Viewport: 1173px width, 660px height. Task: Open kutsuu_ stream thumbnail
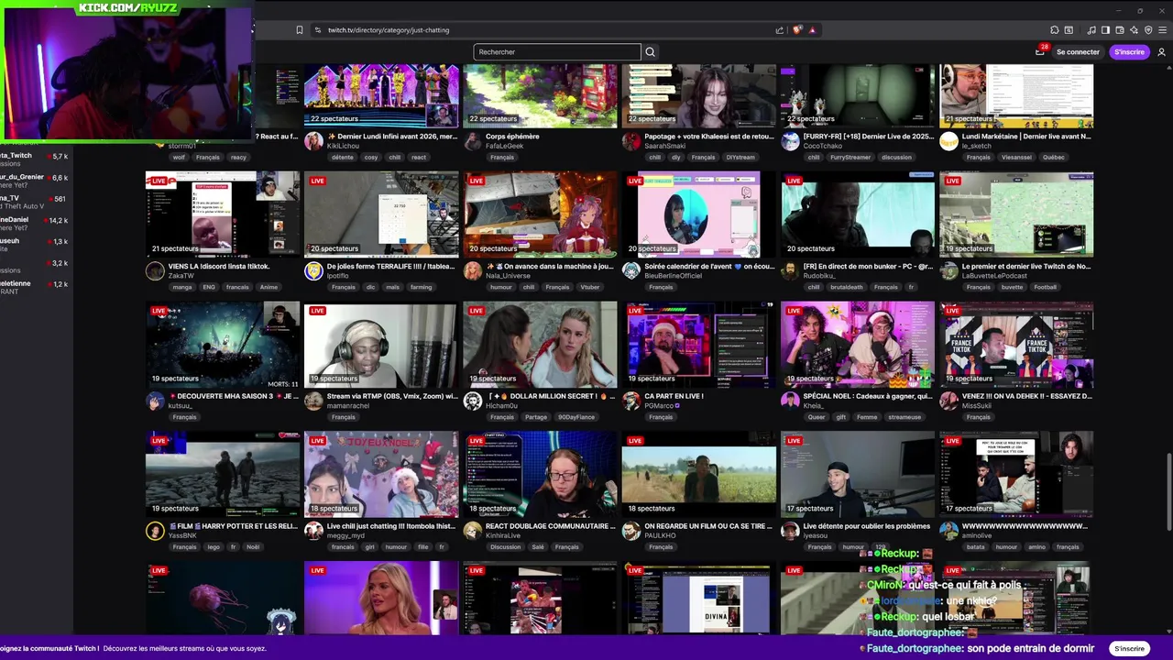click(x=223, y=344)
